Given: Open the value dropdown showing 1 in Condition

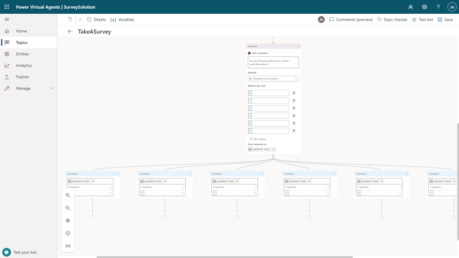Looking at the screenshot, I should [x=162, y=193].
